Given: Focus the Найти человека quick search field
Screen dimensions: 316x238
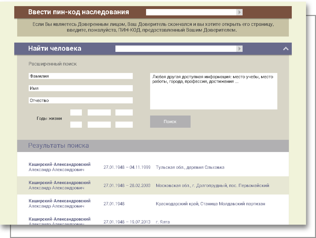Looking at the screenshot, I should (x=176, y=49).
